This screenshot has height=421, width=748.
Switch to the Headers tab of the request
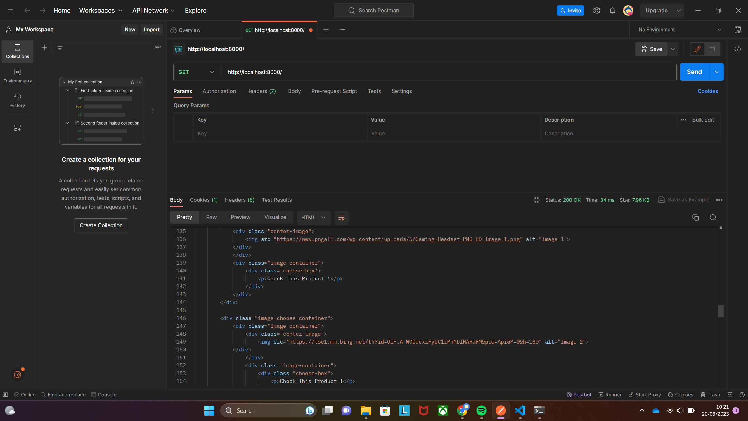[x=261, y=91]
